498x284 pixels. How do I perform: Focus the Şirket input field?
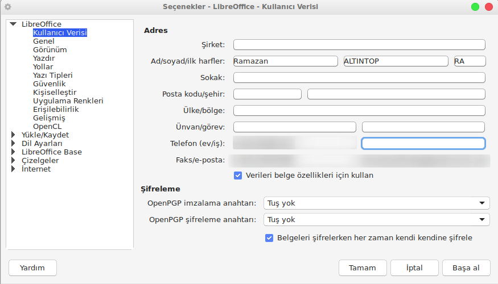(359, 45)
